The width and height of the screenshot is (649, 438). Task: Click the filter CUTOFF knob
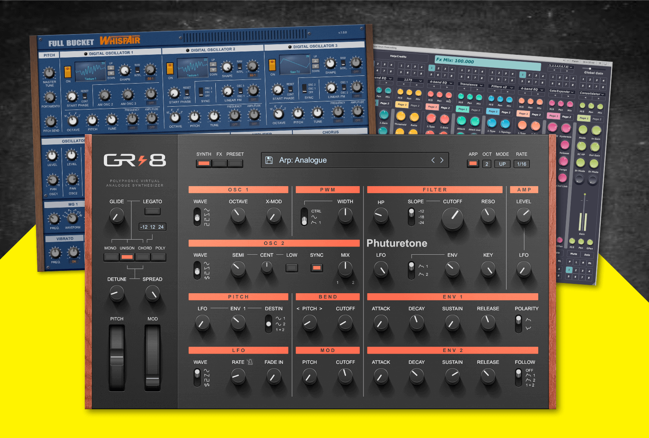[x=452, y=218]
